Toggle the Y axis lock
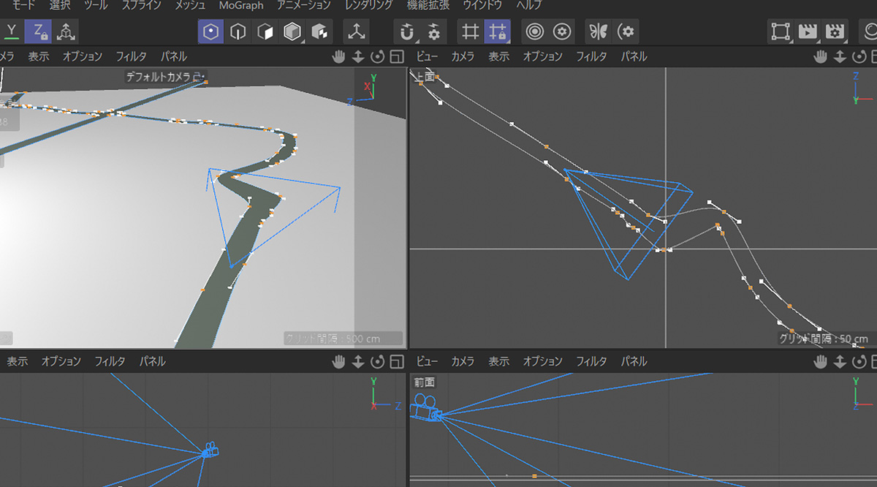This screenshot has height=487, width=877. [12, 31]
